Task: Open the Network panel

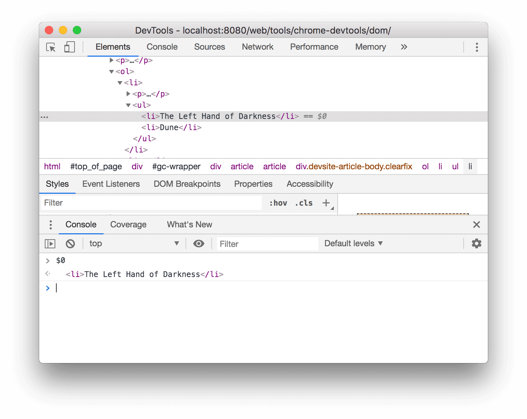Action: [x=258, y=47]
